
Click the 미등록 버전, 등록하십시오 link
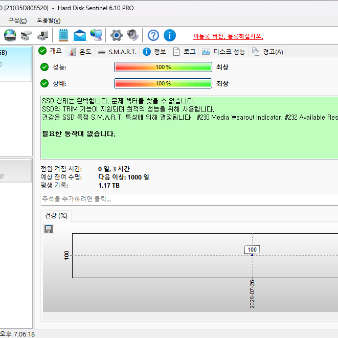click(x=228, y=36)
